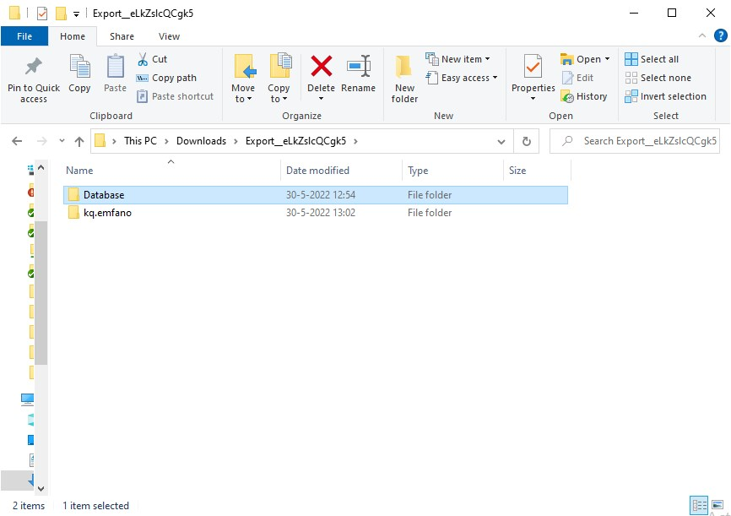
Task: Expand breadcrumb chevron after This PC
Action: [166, 141]
